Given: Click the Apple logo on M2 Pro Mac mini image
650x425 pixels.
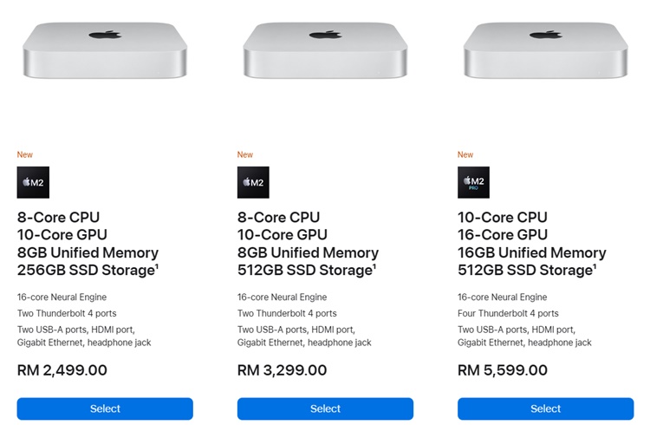Looking at the screenshot, I should click(x=545, y=35).
